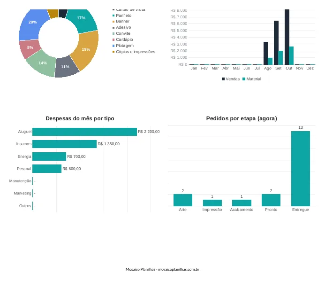The image size is (325, 281).
Task: Click the Marketing category label
Action: point(23,193)
